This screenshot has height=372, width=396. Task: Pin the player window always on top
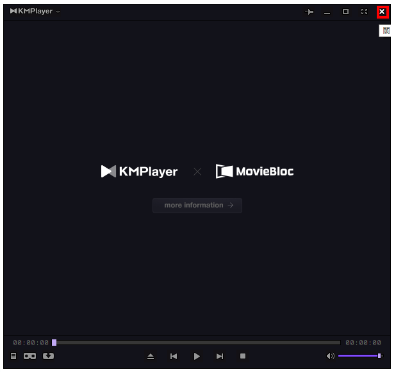pos(309,12)
